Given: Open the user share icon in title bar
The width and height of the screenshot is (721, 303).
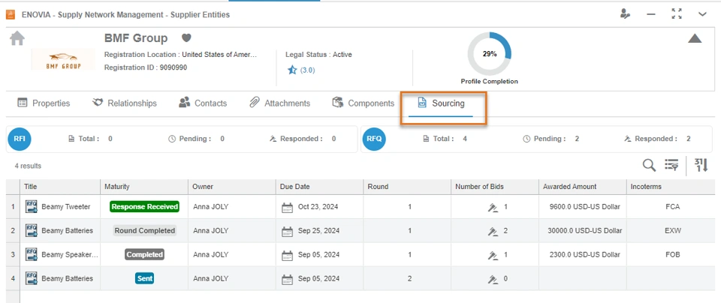Looking at the screenshot, I should (625, 14).
